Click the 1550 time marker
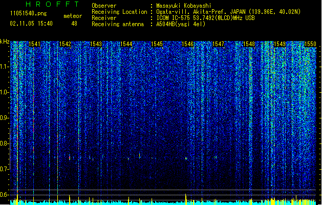The height and width of the screenshot is (205, 322). 310,44
